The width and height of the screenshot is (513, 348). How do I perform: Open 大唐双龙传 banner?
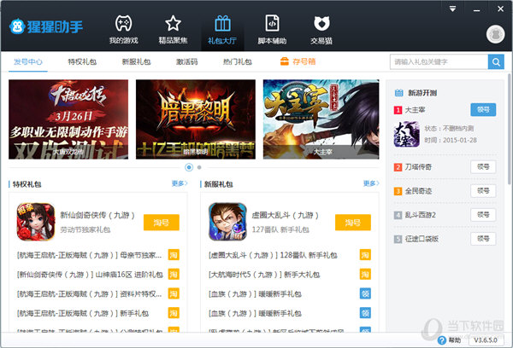(x=68, y=119)
